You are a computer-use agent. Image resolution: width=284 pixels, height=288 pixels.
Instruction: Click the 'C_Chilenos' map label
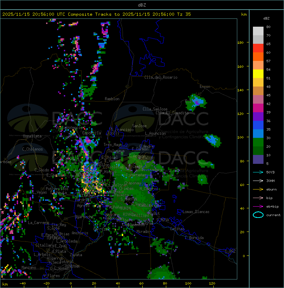(32, 149)
